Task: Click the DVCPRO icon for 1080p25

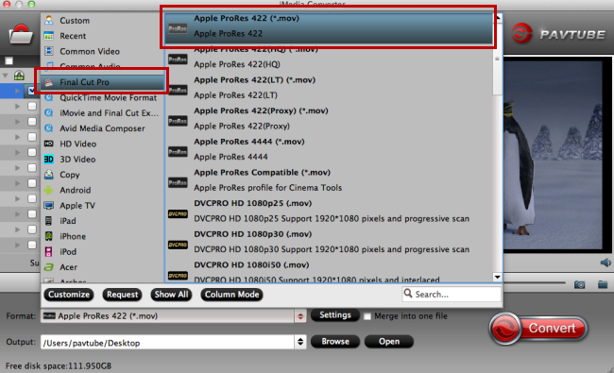Action: coord(178,214)
